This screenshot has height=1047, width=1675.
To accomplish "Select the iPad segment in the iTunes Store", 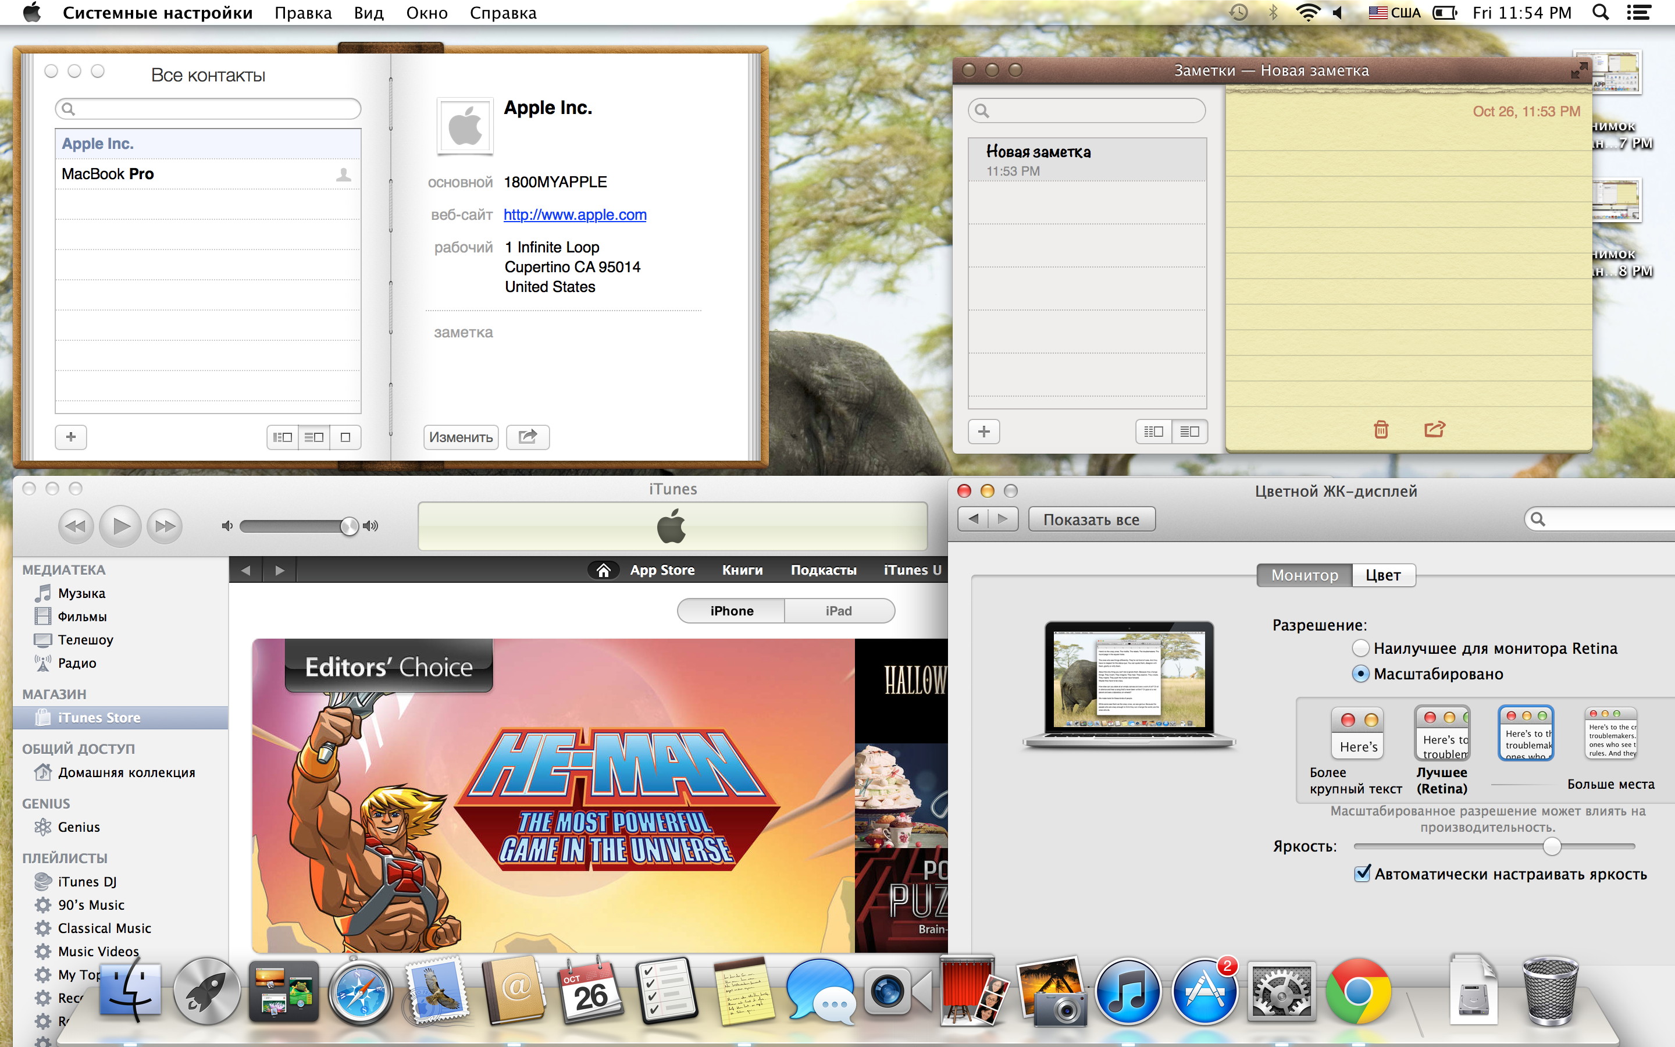I will [838, 611].
